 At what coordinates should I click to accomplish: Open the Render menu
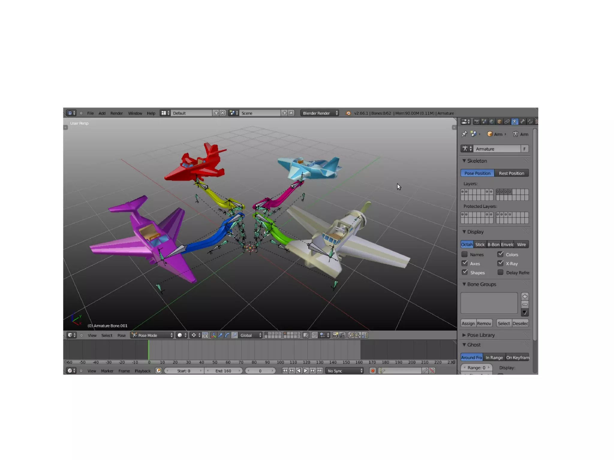(x=116, y=113)
